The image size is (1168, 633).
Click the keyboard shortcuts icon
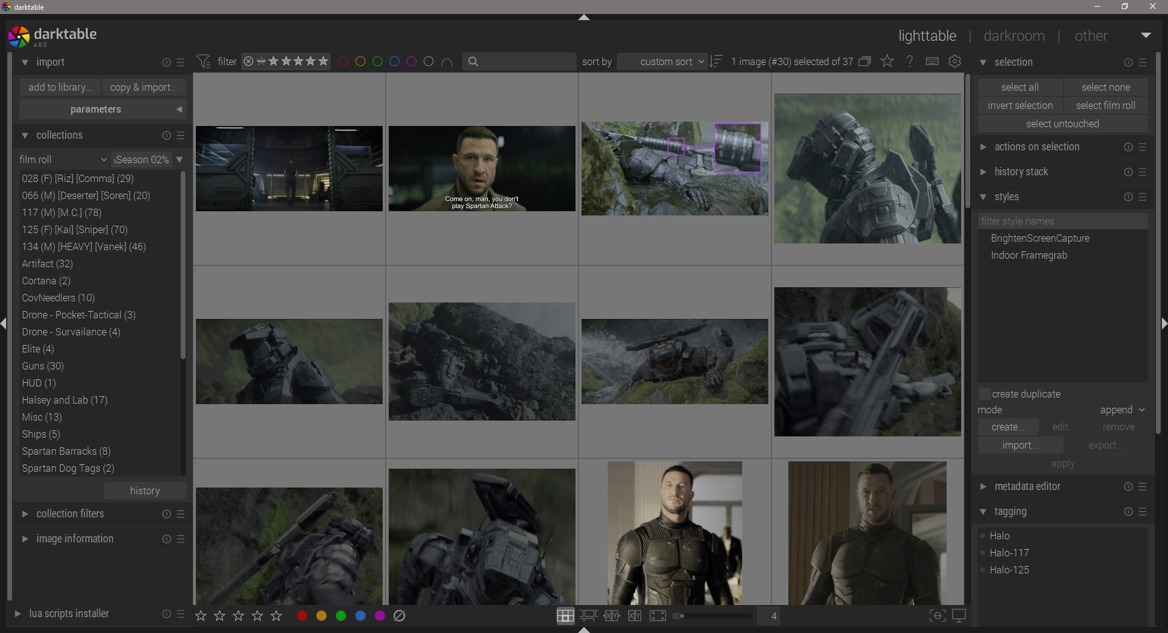(x=932, y=61)
